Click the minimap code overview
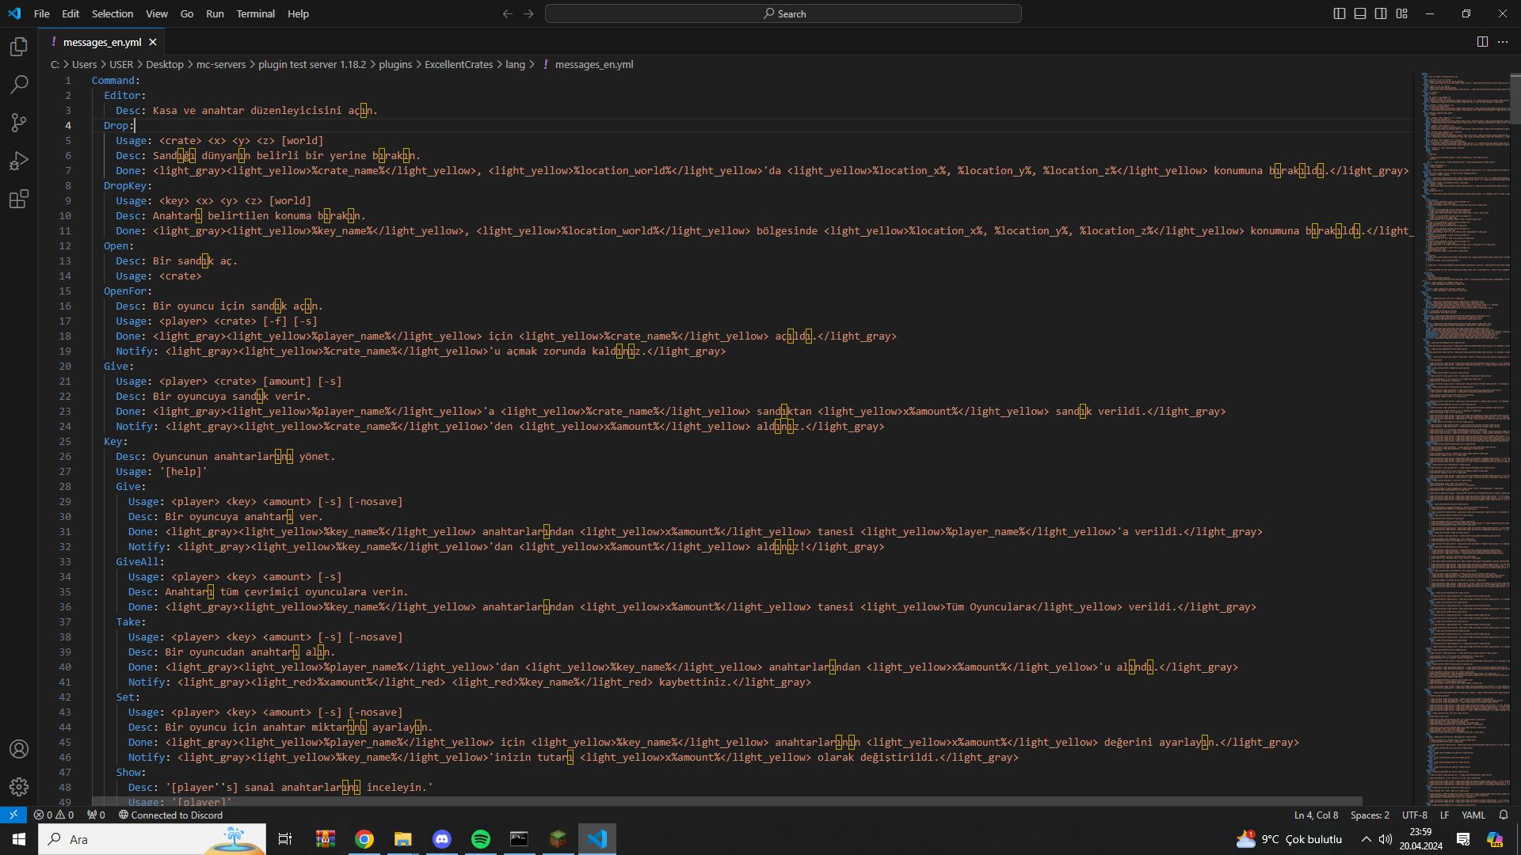Viewport: 1521px width, 855px height. coord(1462,439)
